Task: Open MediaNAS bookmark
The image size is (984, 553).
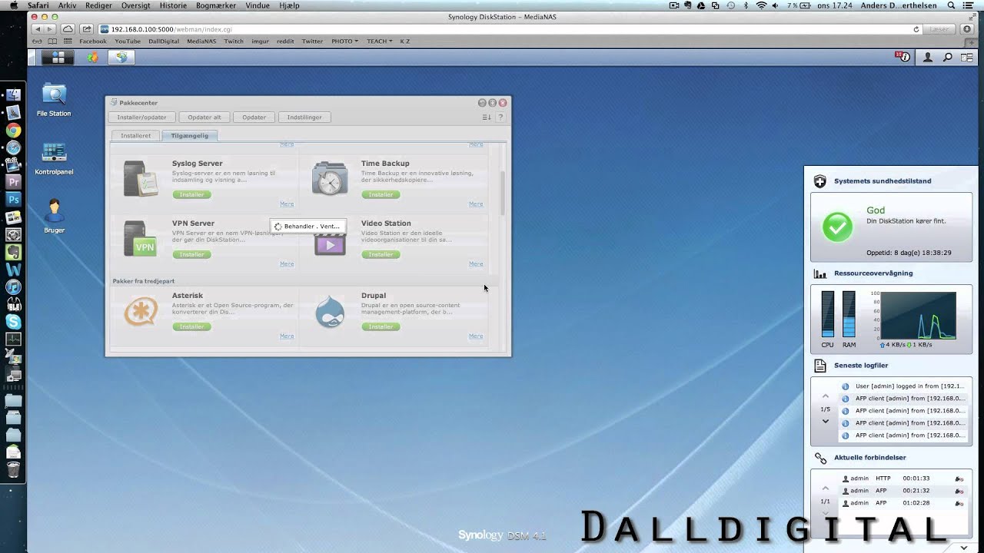Action: tap(201, 41)
